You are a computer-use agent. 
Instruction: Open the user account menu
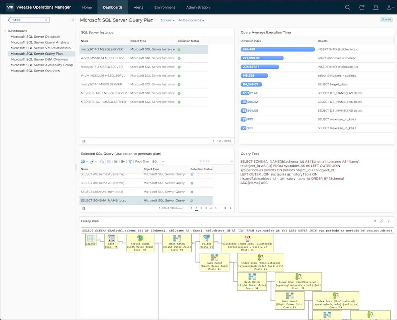(390, 7)
